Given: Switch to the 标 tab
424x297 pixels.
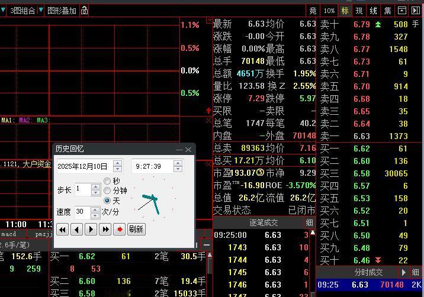Looking at the screenshot, I should (x=345, y=11).
